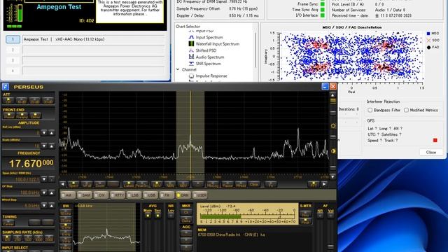Increase the amplitude Scale value
Screen dimensions: 448x252
tap(51, 146)
